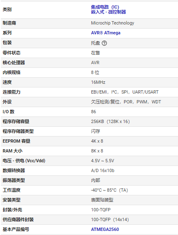Click the 86 I/O count value
This screenshot has width=178, height=235.
[93, 112]
